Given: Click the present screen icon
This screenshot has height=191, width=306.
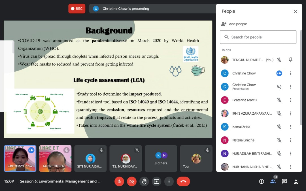Looking at the screenshot, I should pyautogui.click(x=157, y=181).
